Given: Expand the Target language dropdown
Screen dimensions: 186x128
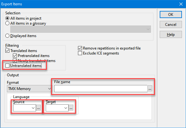Looking at the screenshot, I should 57,108.
